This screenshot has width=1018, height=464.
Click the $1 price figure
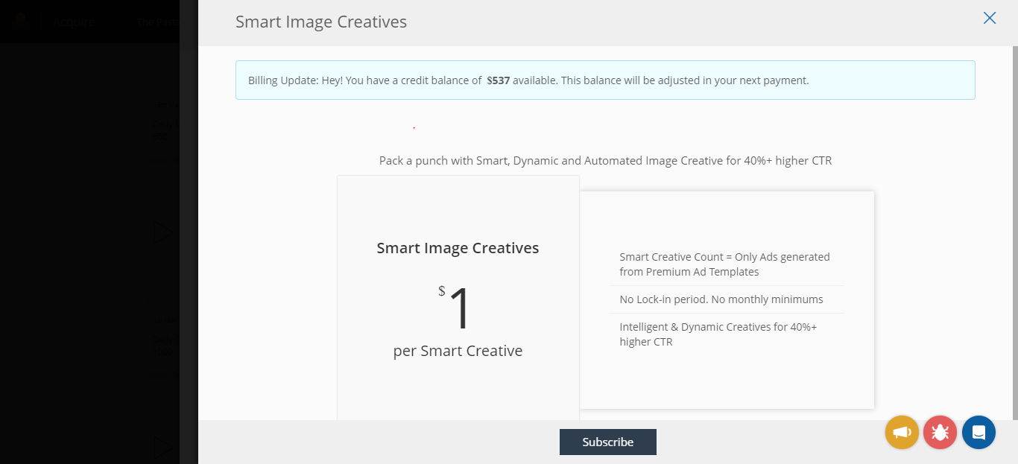point(455,308)
